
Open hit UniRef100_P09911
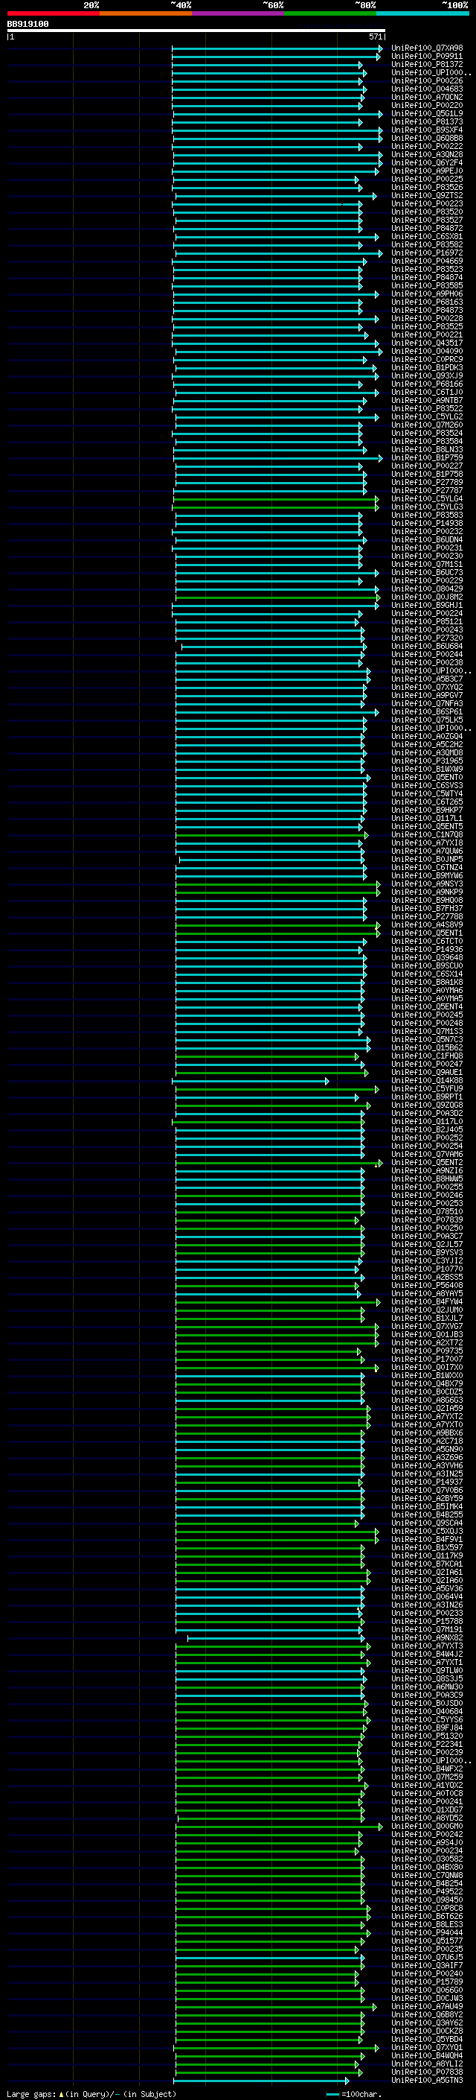coord(427,57)
